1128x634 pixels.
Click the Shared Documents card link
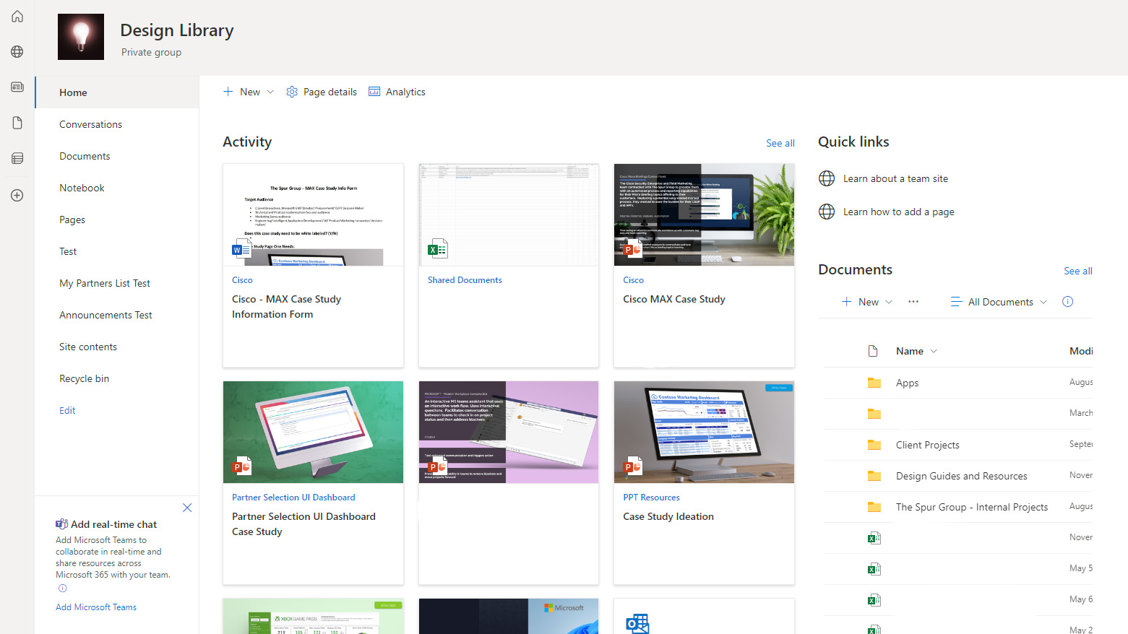point(465,280)
